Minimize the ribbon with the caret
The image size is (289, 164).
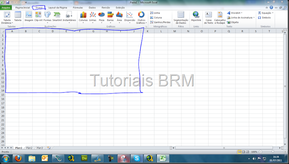pos(267,8)
